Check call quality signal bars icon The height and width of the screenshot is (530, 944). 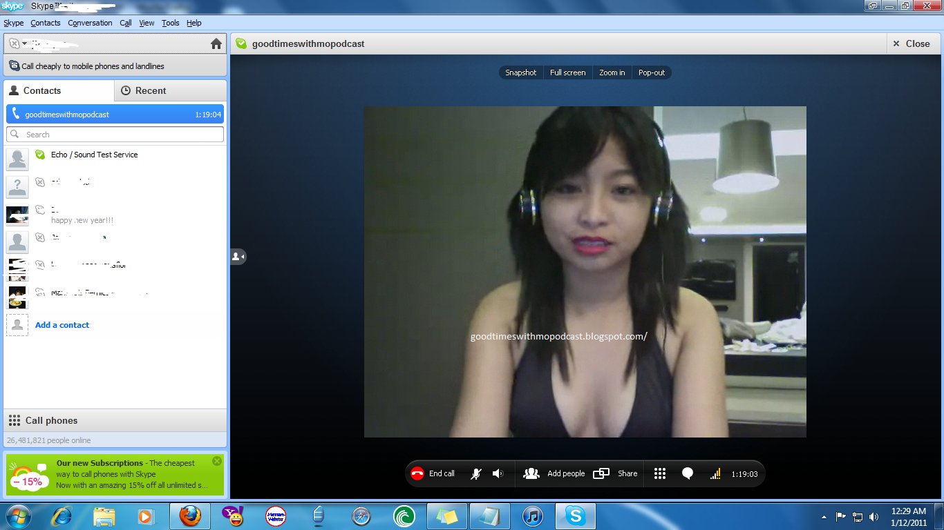(x=715, y=473)
